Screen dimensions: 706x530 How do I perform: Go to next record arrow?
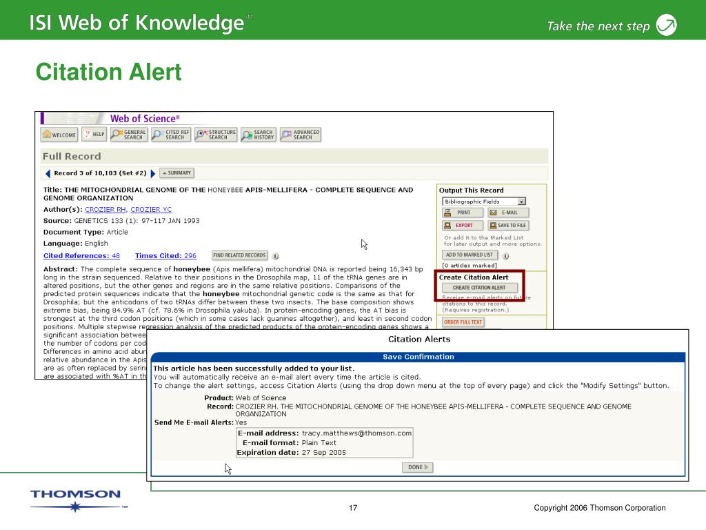(x=152, y=173)
